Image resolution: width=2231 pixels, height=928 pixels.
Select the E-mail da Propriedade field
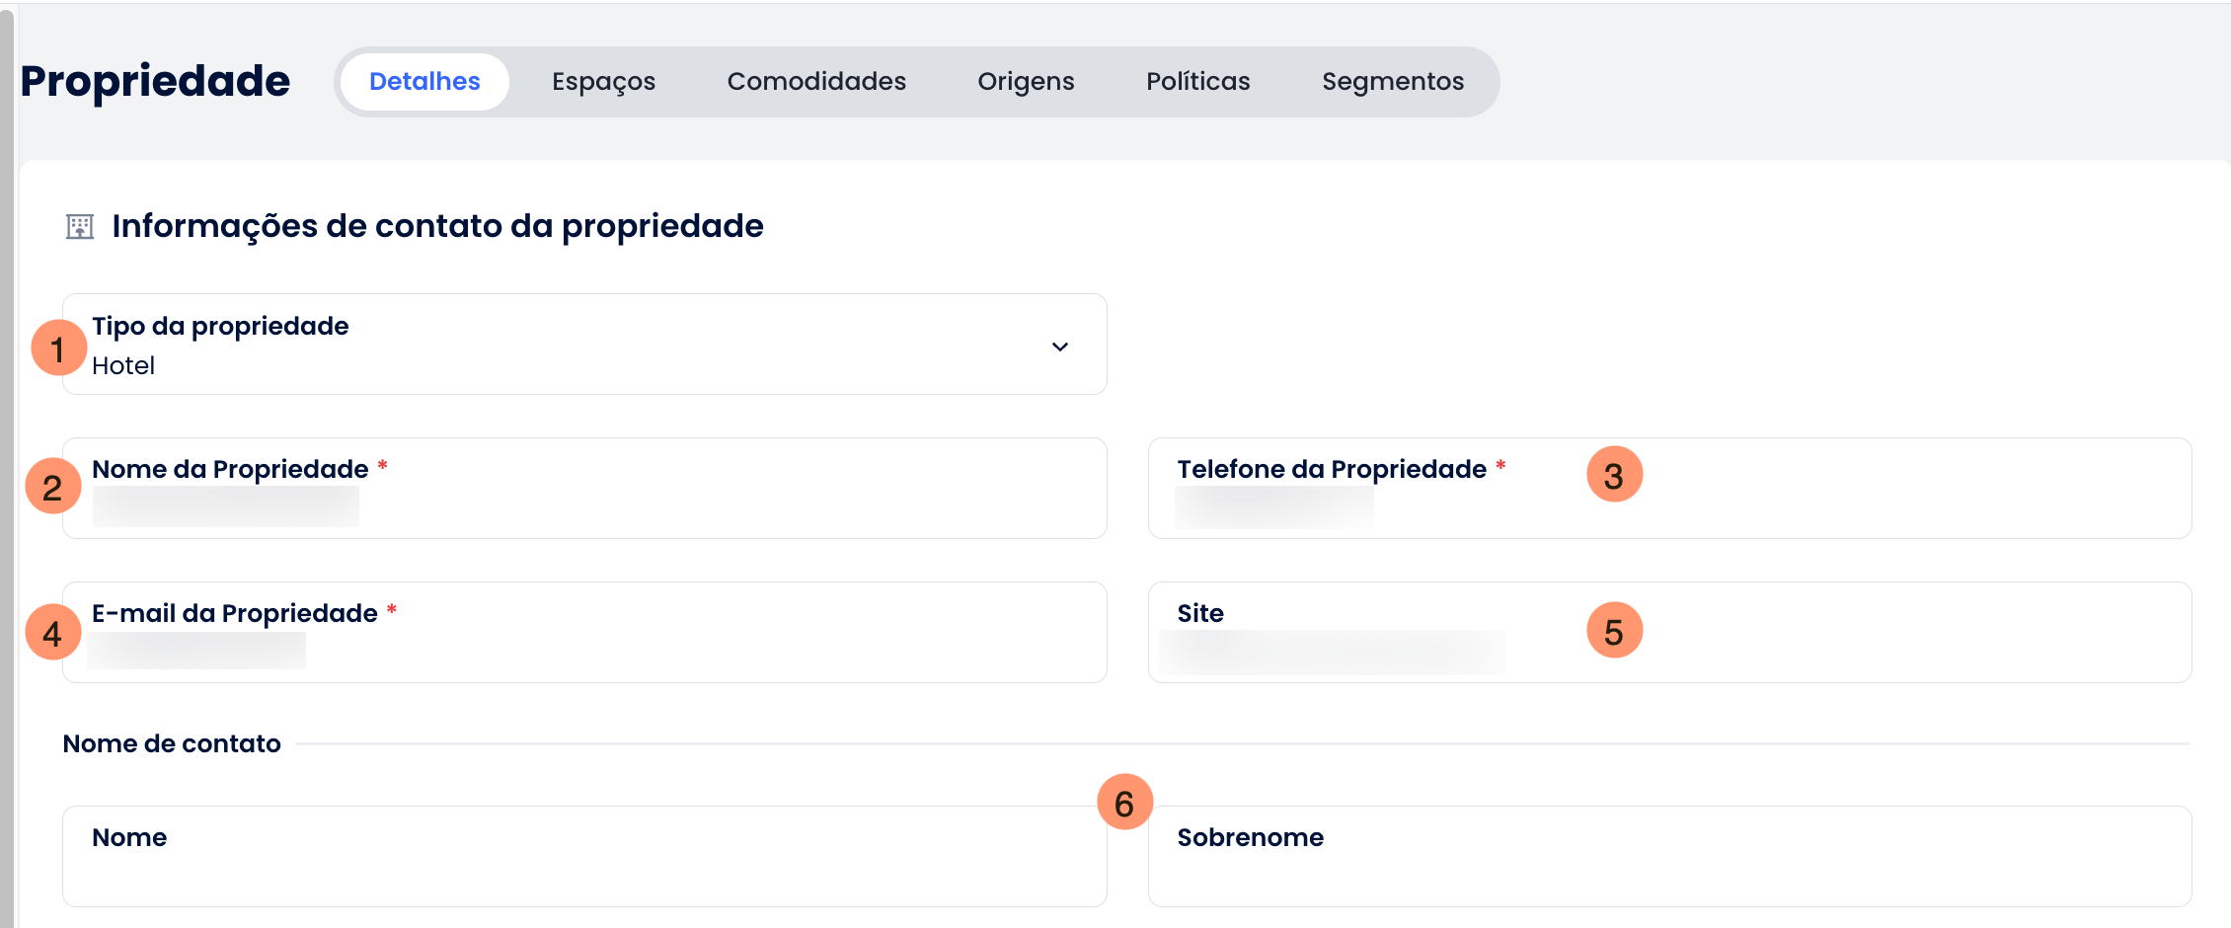click(584, 633)
